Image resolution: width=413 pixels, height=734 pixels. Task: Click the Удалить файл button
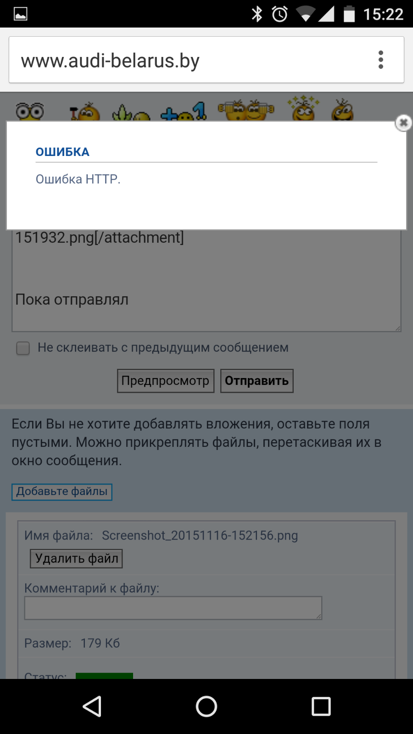(76, 559)
